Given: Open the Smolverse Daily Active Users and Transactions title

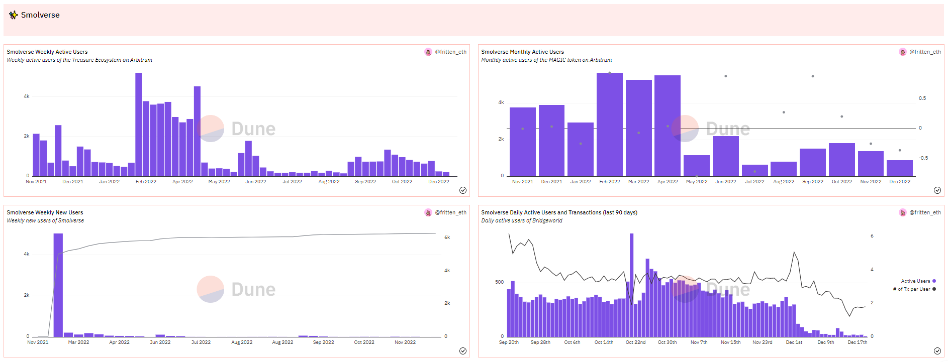Looking at the screenshot, I should 559,212.
